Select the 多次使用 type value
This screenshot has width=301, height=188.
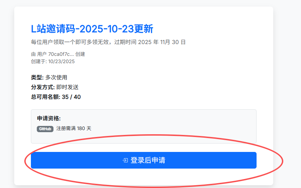point(56,77)
